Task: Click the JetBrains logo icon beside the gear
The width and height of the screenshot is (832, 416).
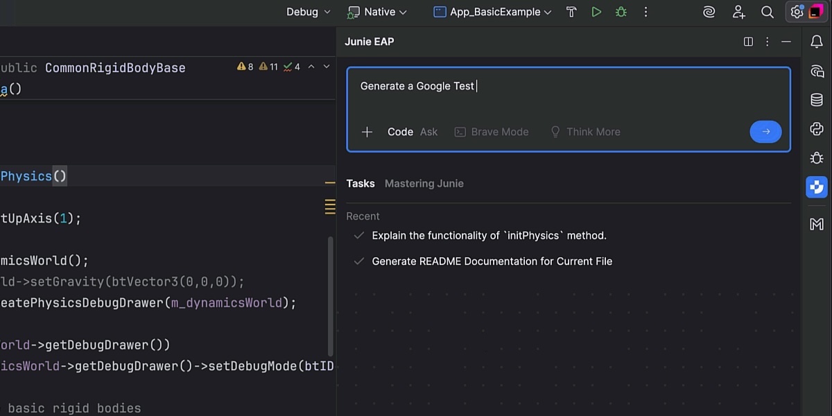Action: [x=815, y=12]
